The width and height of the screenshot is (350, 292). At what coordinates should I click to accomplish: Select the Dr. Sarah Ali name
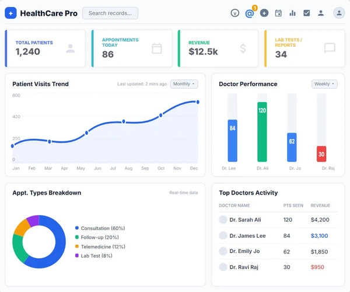(x=245, y=220)
